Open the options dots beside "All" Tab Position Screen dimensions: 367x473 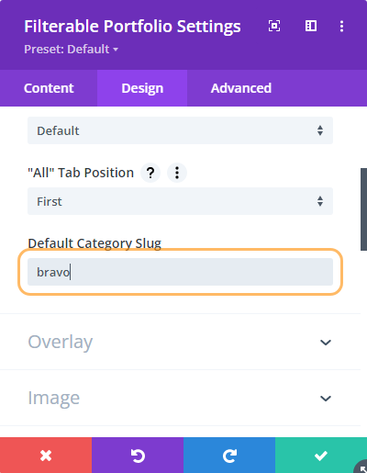tap(177, 173)
